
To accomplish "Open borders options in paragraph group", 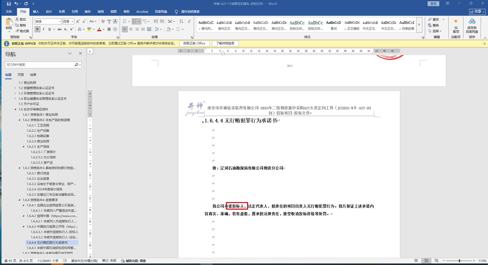I will point(180,29).
